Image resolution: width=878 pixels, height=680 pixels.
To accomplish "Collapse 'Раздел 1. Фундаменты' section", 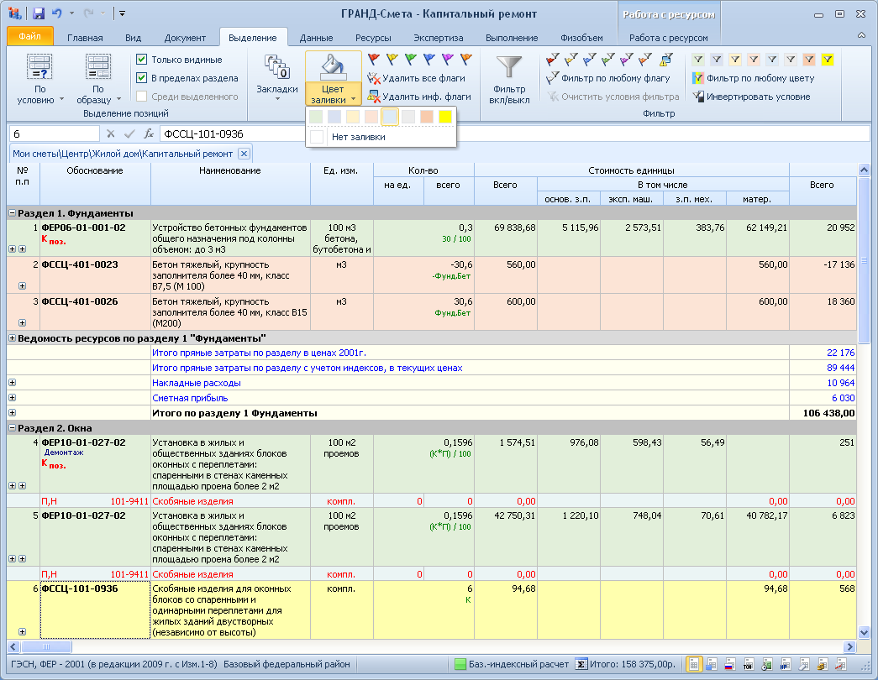I will 12,213.
